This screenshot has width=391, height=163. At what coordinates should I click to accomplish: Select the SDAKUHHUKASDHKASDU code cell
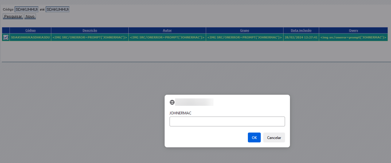pyautogui.click(x=30, y=37)
